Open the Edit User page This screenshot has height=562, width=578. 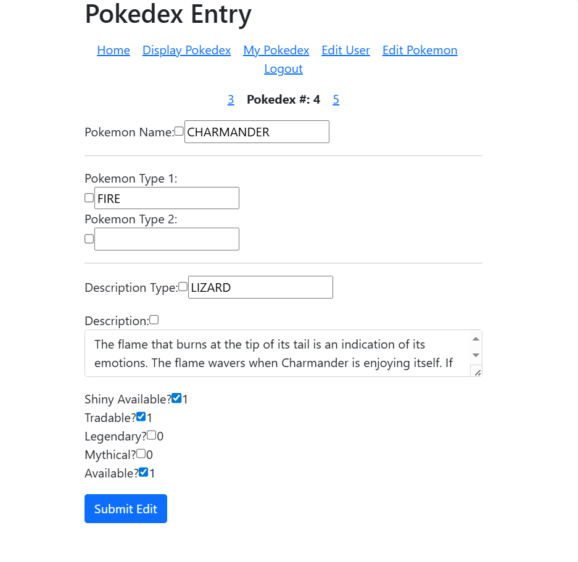click(345, 51)
